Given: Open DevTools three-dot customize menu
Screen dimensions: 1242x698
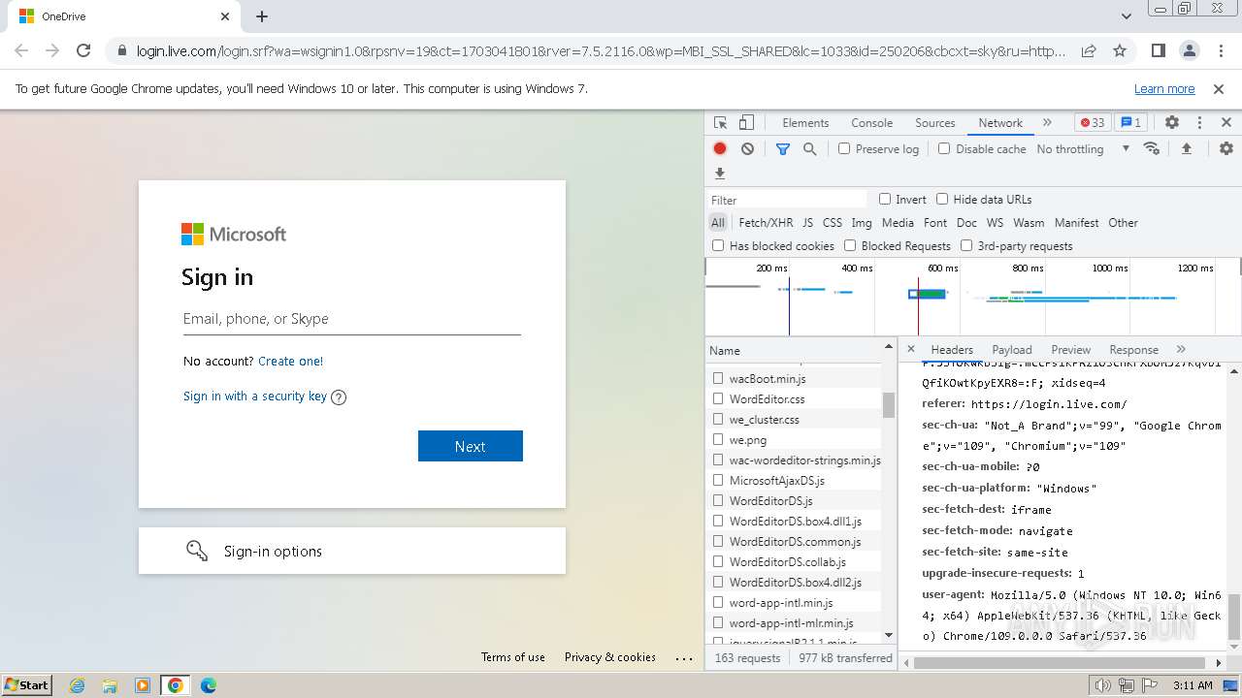Looking at the screenshot, I should [x=1199, y=123].
